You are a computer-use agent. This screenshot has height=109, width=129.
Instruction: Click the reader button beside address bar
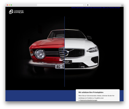tap(88, 5)
